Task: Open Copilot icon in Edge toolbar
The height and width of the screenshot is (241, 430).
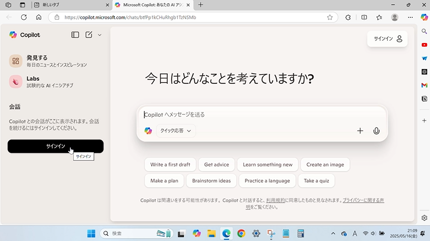Action: [x=424, y=17]
